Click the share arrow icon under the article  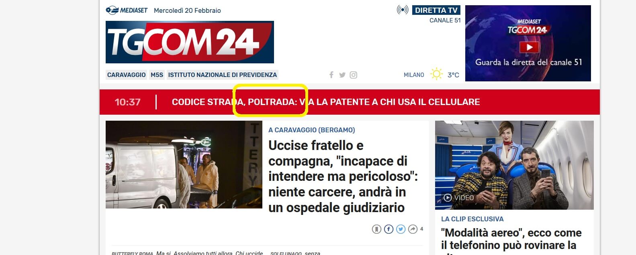coord(413,229)
